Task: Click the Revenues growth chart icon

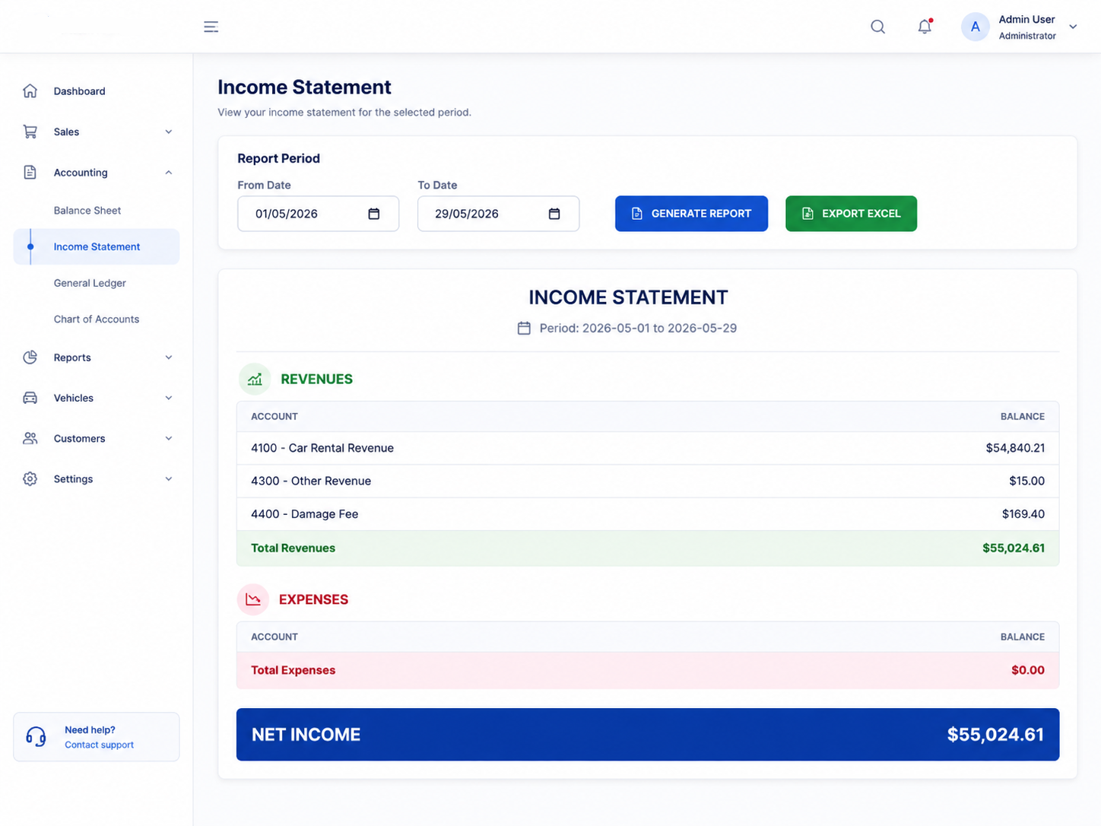Action: coord(255,379)
